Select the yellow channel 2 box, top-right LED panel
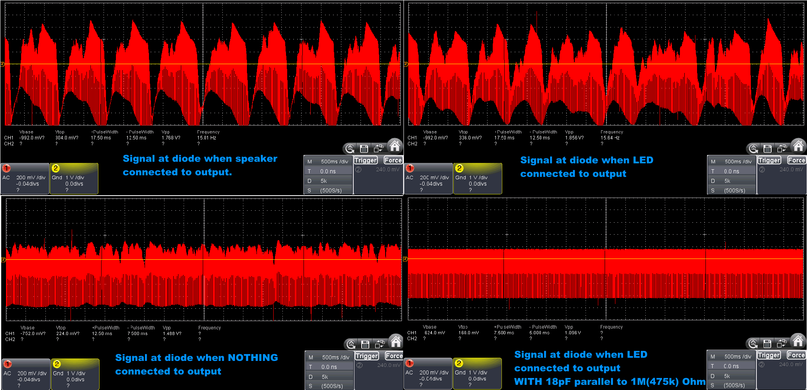The width and height of the screenshot is (807, 390). (478, 178)
